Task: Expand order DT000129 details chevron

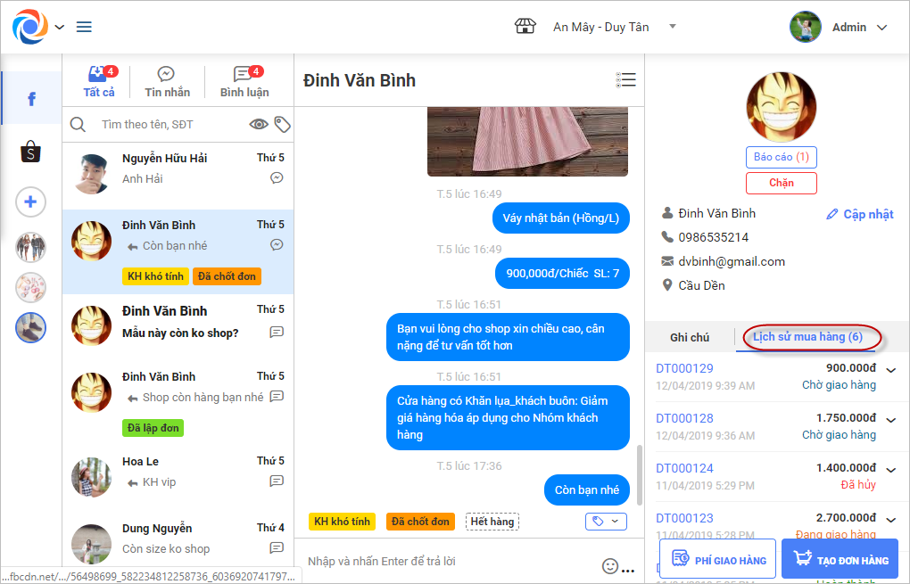Action: click(891, 370)
